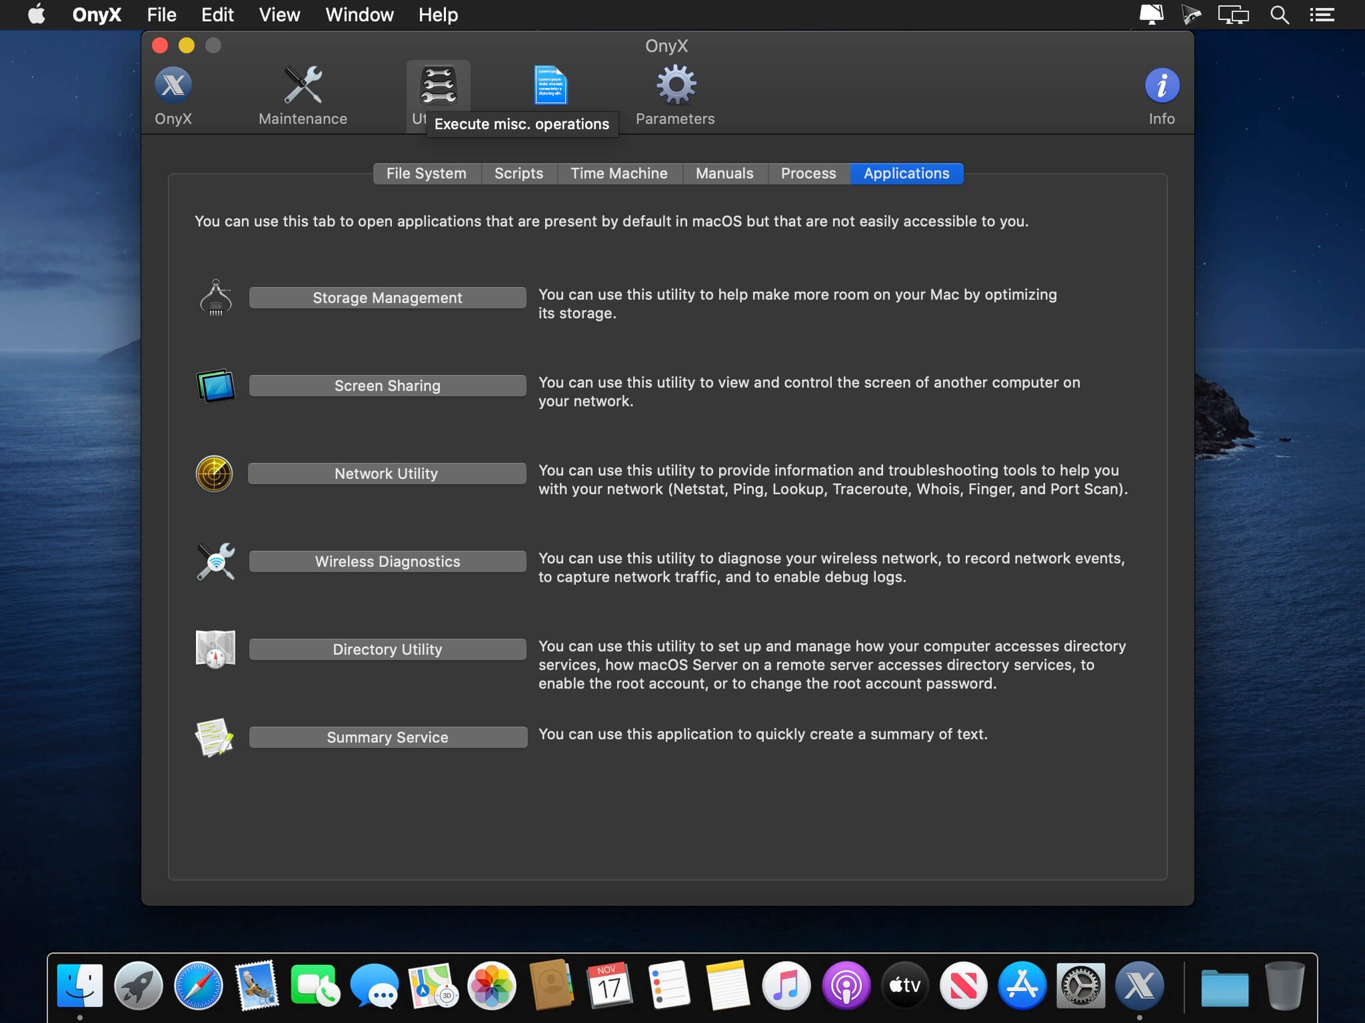Open Messages from the Dock
This screenshot has width=1365, height=1023.
(x=375, y=986)
